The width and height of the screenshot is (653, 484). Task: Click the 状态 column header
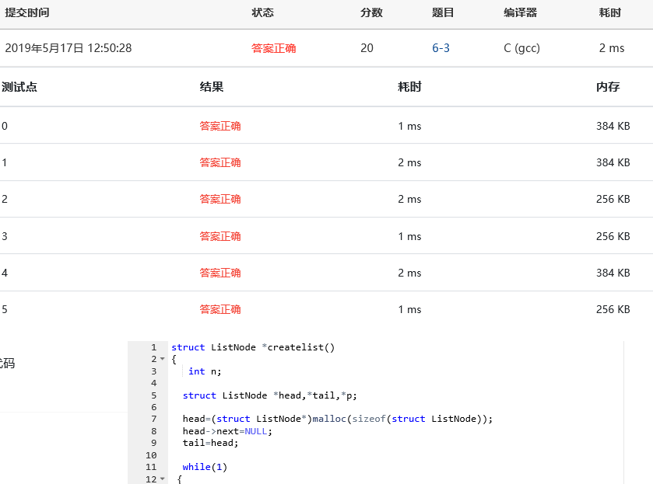click(262, 13)
